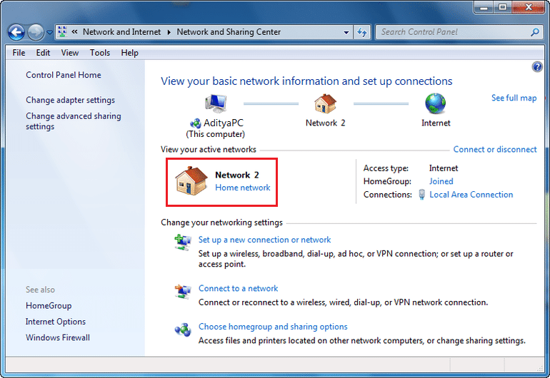Open the Tools menu
The image size is (550, 378).
point(99,53)
